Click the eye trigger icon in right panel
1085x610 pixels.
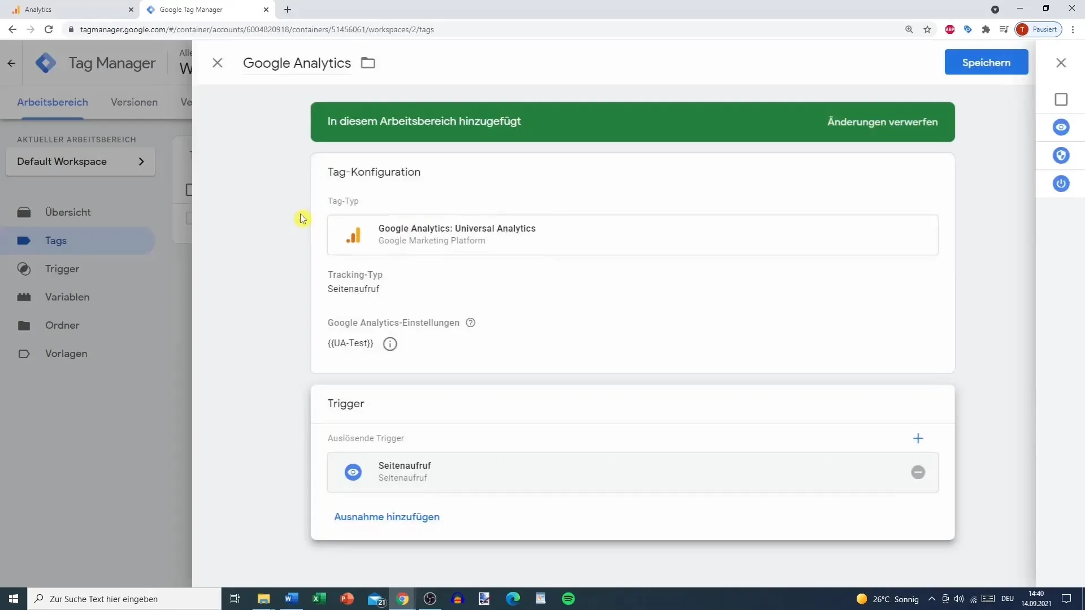pyautogui.click(x=1061, y=127)
